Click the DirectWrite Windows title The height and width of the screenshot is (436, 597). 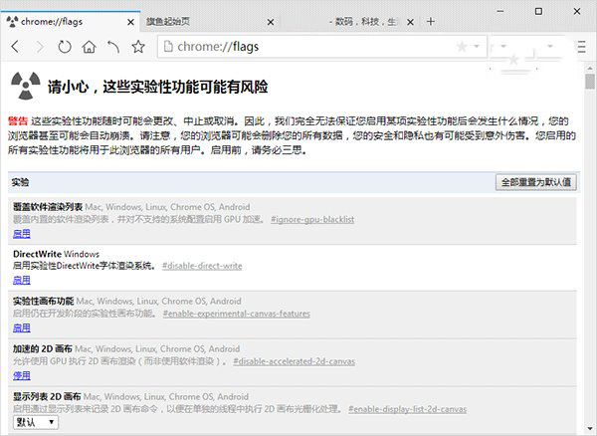point(57,254)
